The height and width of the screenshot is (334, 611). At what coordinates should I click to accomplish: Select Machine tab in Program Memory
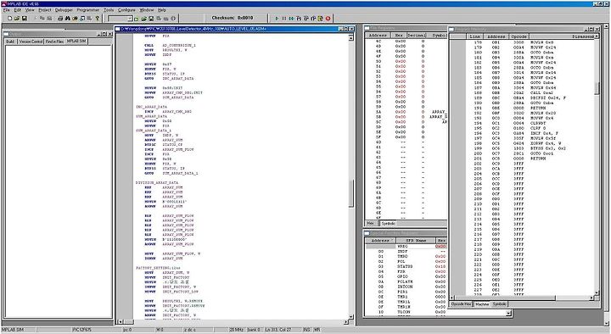pos(482,304)
